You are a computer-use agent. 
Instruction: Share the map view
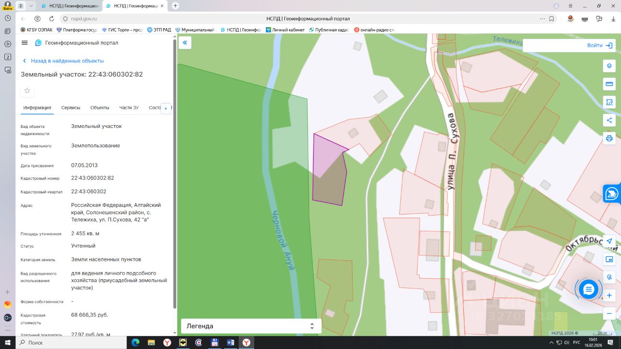[609, 120]
